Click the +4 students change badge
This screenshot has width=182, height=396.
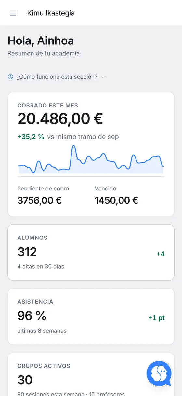click(x=161, y=254)
